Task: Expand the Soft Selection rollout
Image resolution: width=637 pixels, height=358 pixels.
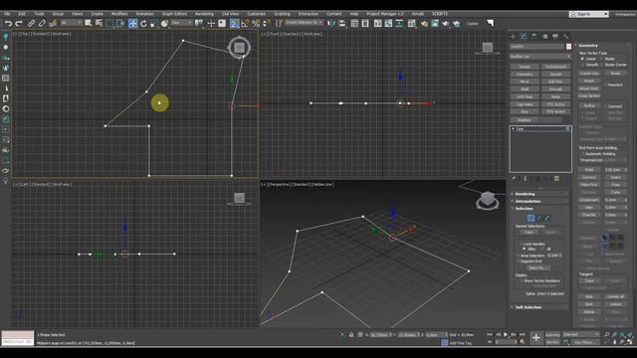Action: tap(539, 307)
